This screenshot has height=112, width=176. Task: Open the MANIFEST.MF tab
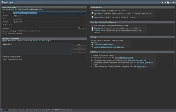[55, 110]
